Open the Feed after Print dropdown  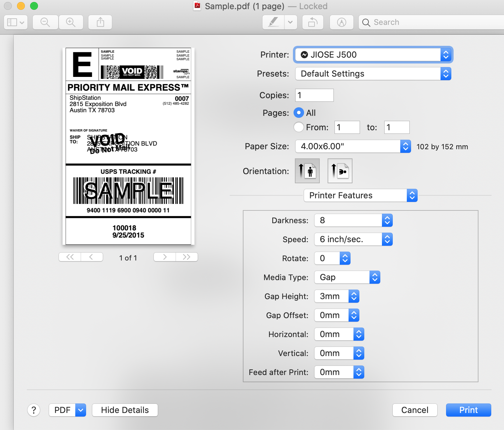click(x=339, y=372)
